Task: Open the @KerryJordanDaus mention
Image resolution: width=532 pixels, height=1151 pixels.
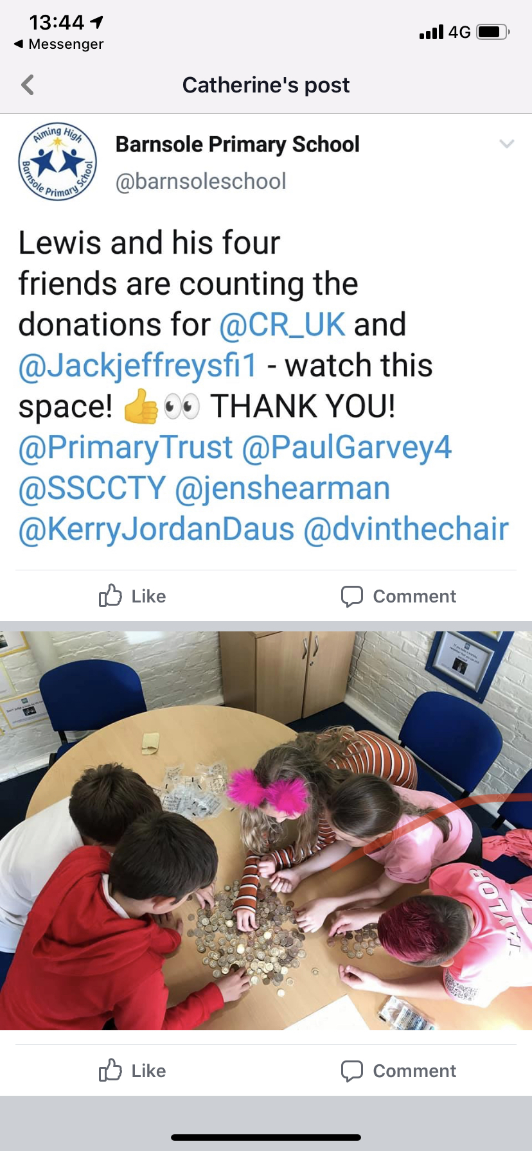Action: point(156,529)
